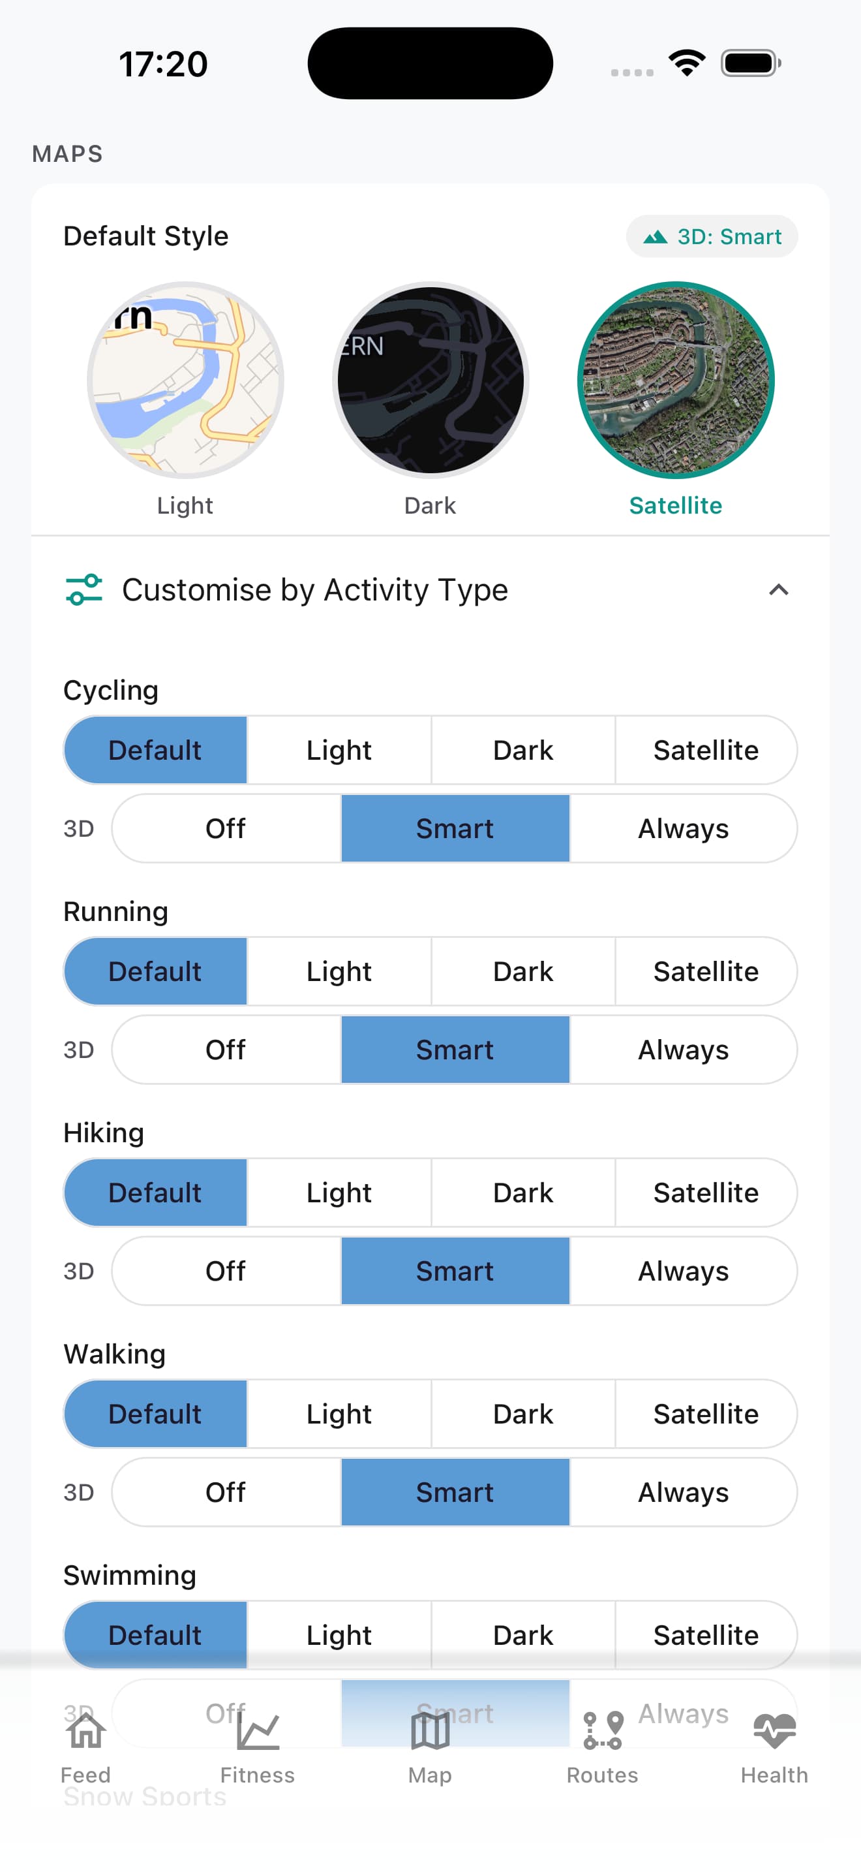Tap the Wi-Fi status icon

687,63
